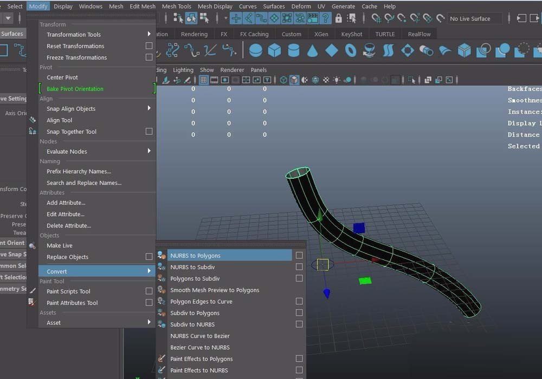This screenshot has height=379, width=542.
Task: Click the lock selection padlock in the status line
Action: tap(339, 18)
